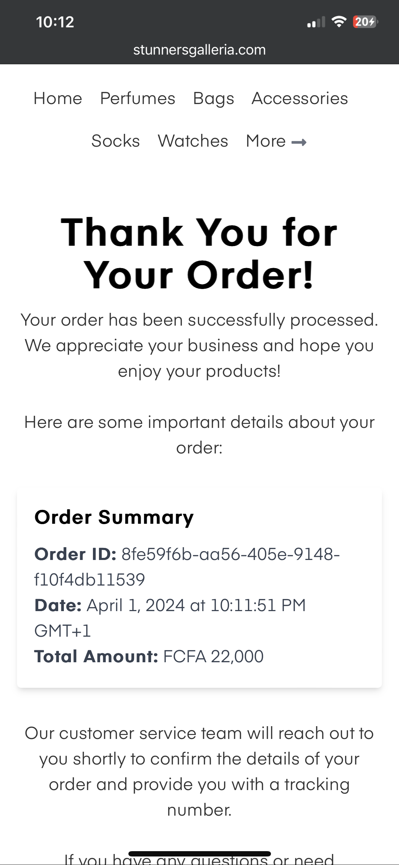Screen dimensions: 399x865
Task: Tap the battery charging indicator icon
Action: (x=366, y=22)
